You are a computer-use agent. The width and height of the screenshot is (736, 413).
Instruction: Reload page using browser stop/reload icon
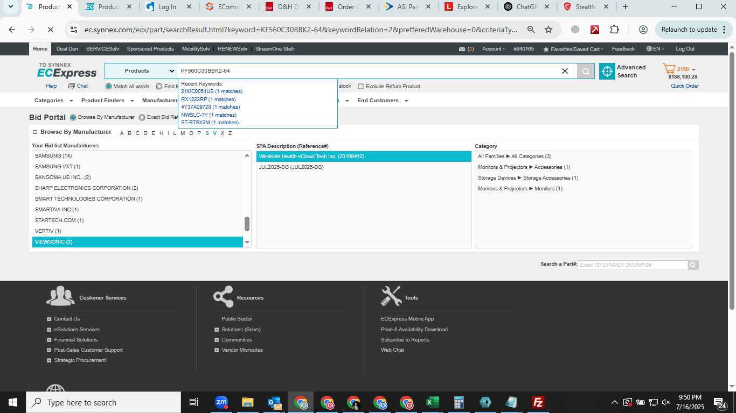[x=50, y=30]
